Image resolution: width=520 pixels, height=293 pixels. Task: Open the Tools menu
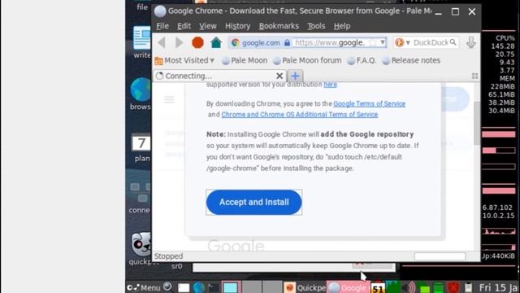316,26
